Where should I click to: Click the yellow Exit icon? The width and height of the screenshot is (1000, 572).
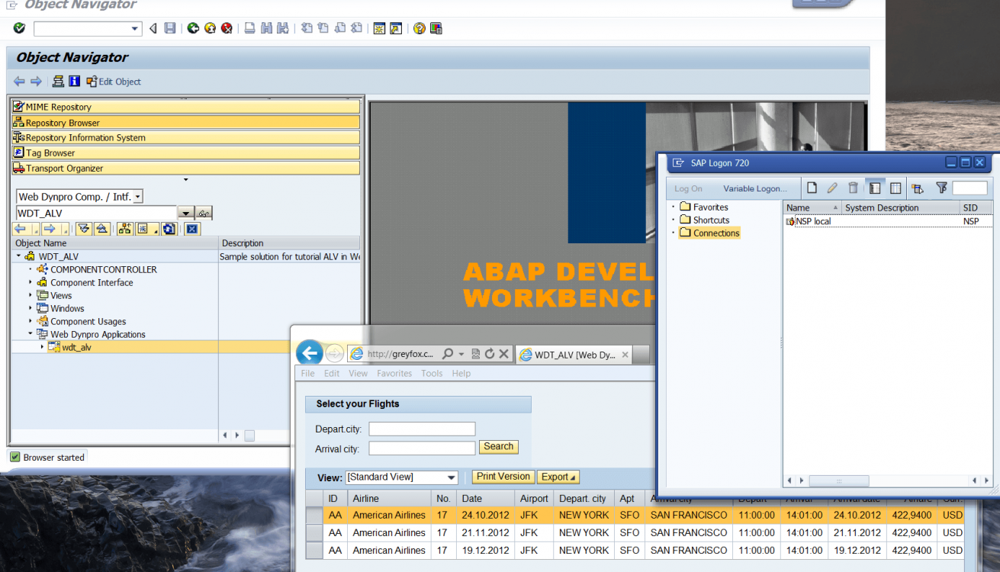(210, 28)
